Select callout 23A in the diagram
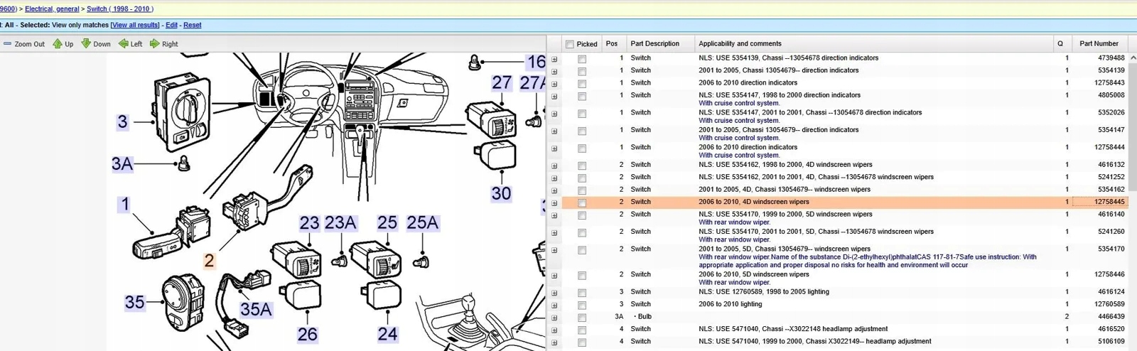Image resolution: width=1137 pixels, height=351 pixels. point(340,223)
